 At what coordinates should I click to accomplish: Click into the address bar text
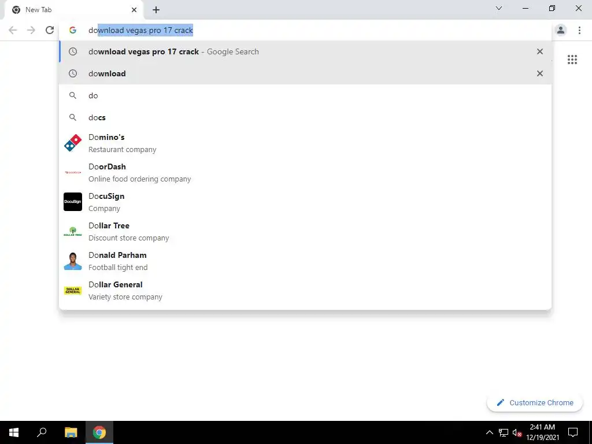140,30
